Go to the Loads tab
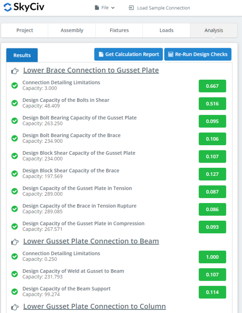 point(166,30)
